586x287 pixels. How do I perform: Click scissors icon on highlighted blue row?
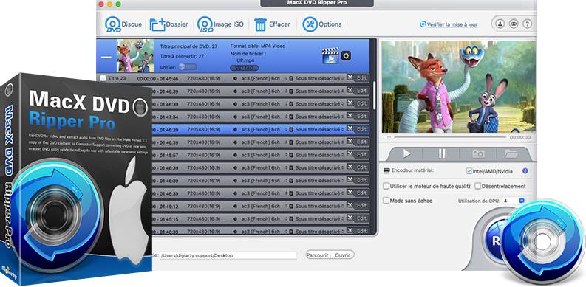click(x=350, y=128)
